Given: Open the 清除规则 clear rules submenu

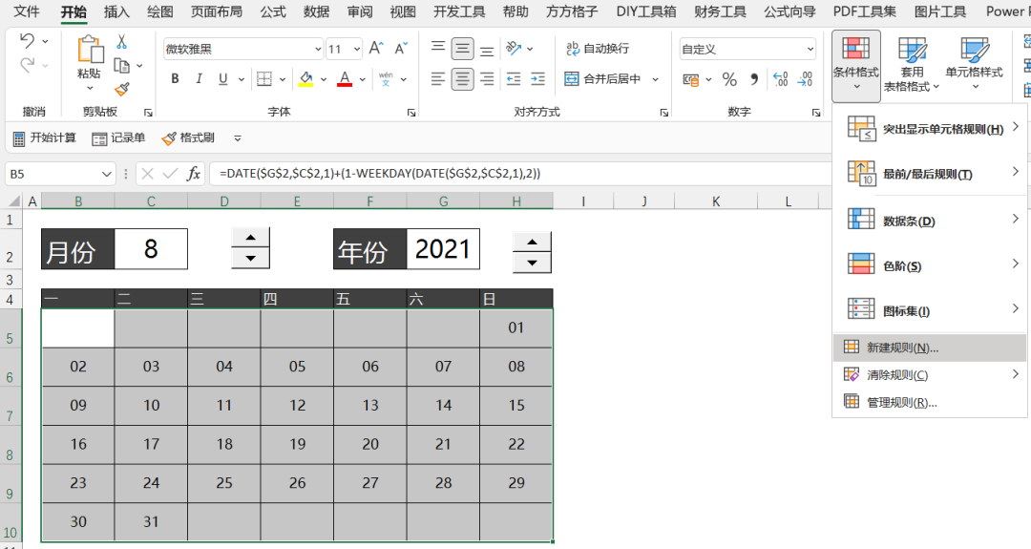Looking at the screenshot, I should tap(930, 375).
